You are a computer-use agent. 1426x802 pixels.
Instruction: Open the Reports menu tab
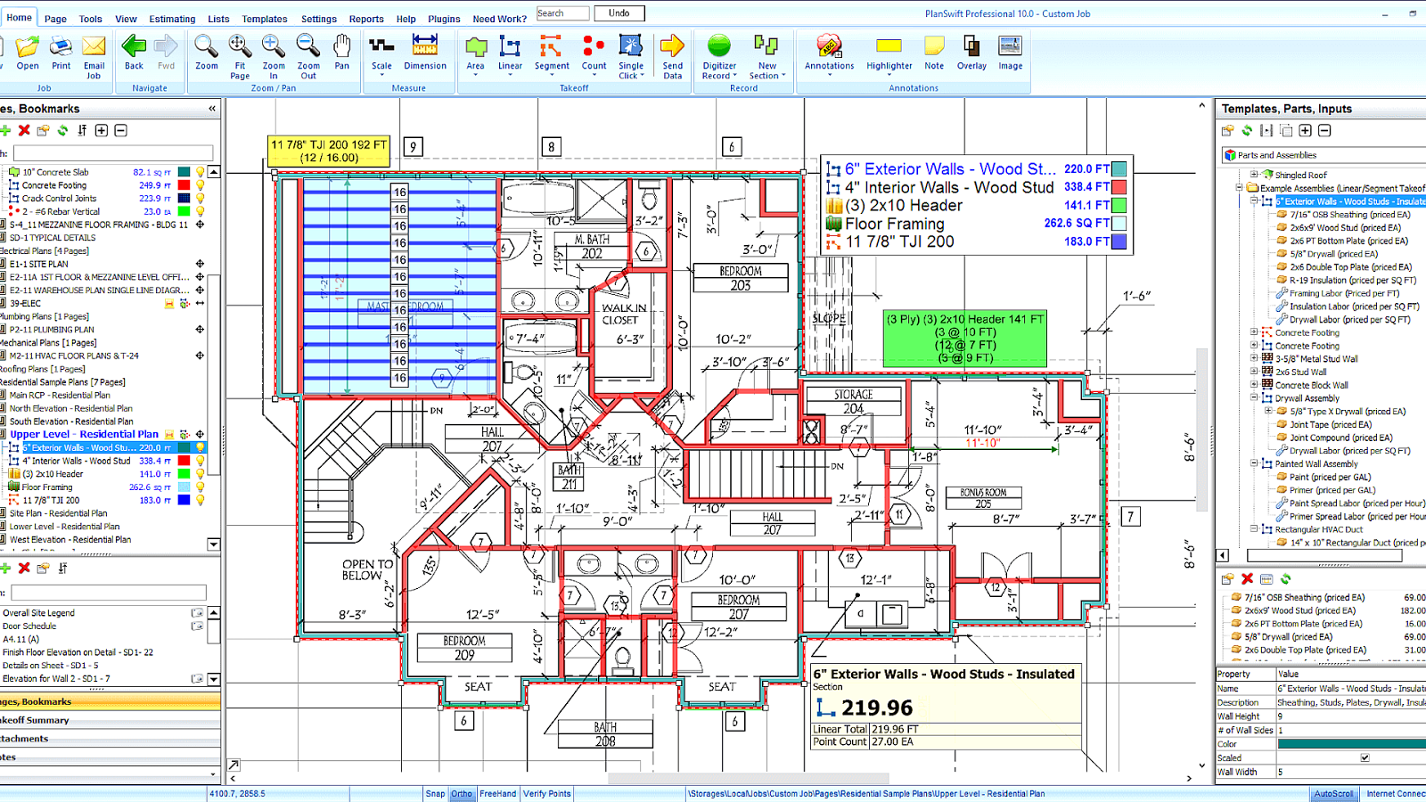point(366,19)
